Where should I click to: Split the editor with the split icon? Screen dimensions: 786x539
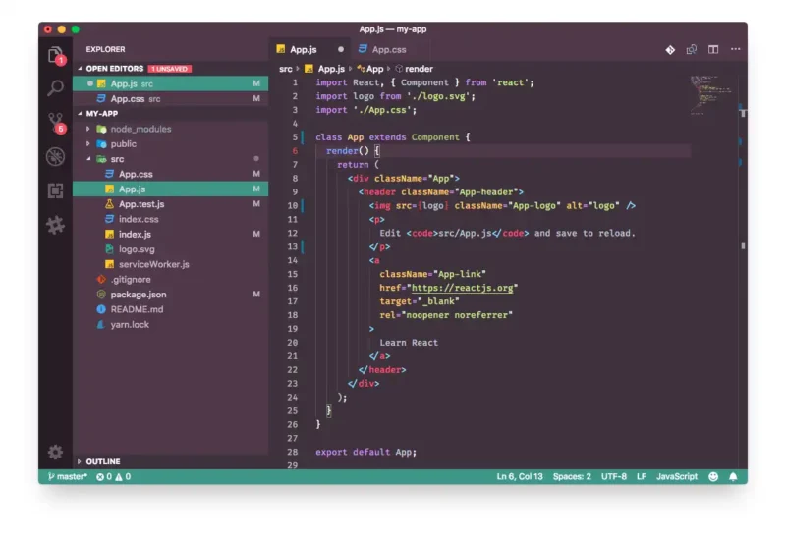pos(713,50)
